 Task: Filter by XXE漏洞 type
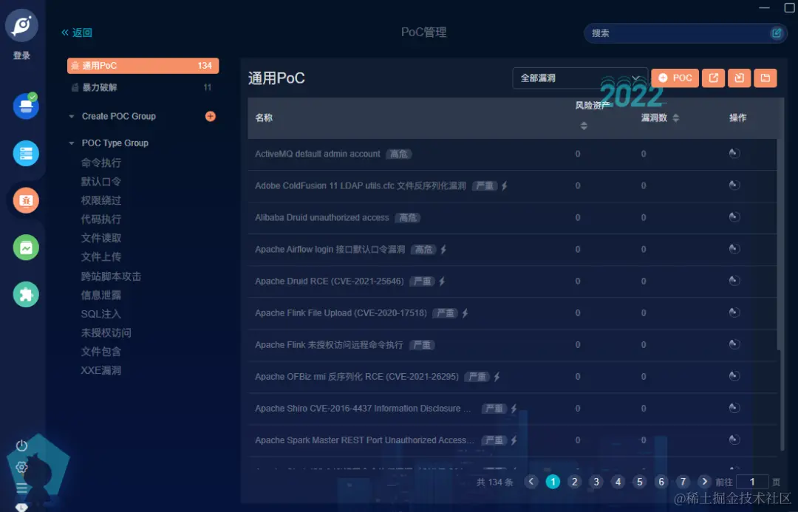tap(100, 370)
